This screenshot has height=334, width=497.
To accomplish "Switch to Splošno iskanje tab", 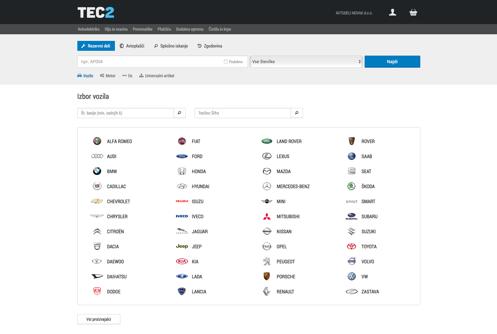I will click(x=171, y=46).
